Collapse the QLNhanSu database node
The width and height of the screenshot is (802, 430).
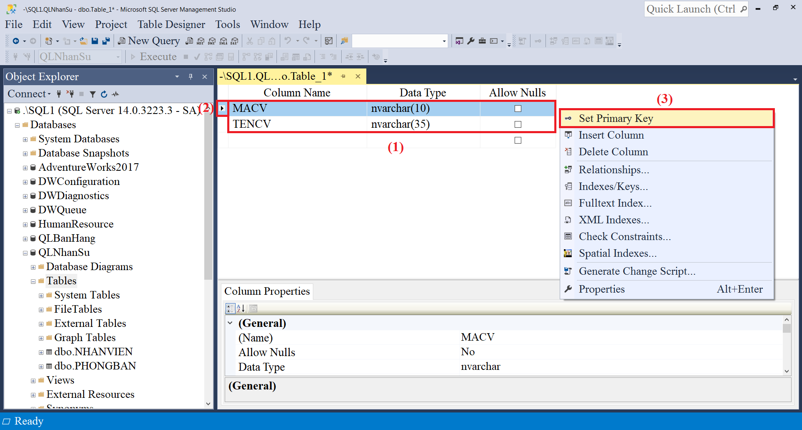(x=25, y=253)
